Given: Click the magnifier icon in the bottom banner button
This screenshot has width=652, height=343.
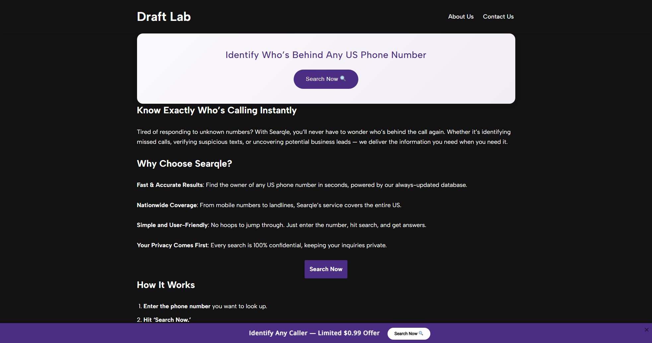Looking at the screenshot, I should click(x=421, y=333).
